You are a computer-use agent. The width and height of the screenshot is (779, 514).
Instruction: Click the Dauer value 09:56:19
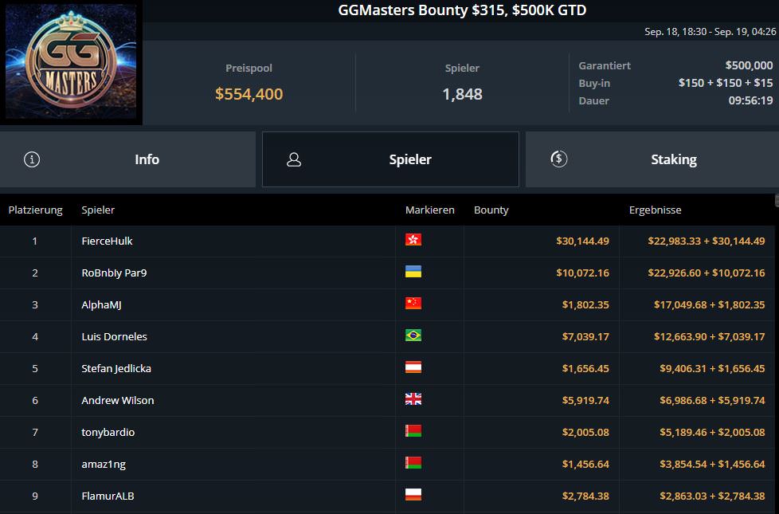(x=750, y=100)
